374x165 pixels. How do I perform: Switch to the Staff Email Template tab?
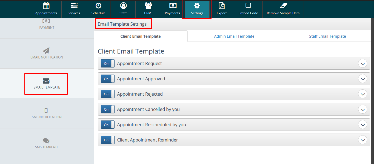coord(327,36)
